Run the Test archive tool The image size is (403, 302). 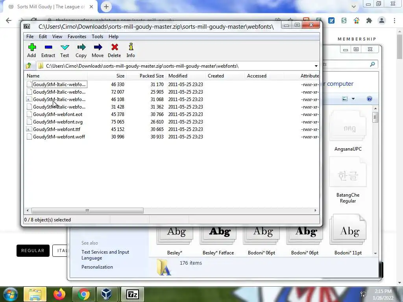[65, 50]
